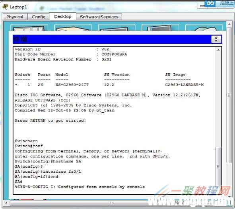Click the second desktop app thumbnail
Viewport: 235px width, 209px height.
click(x=73, y=28)
